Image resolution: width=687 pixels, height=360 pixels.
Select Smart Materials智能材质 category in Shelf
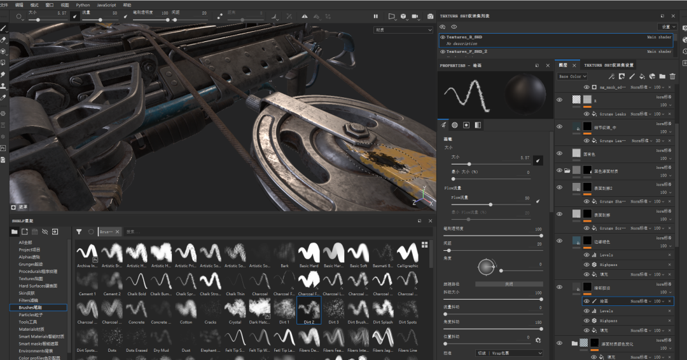point(41,337)
